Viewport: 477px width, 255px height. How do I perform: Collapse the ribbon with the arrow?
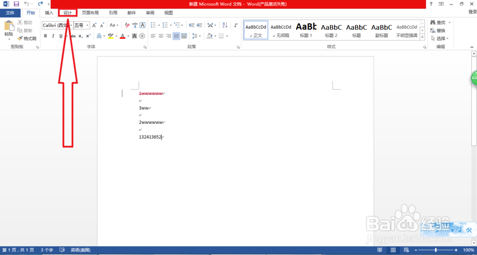[472, 47]
